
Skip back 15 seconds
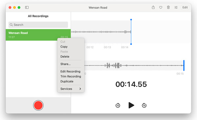tap(118, 105)
